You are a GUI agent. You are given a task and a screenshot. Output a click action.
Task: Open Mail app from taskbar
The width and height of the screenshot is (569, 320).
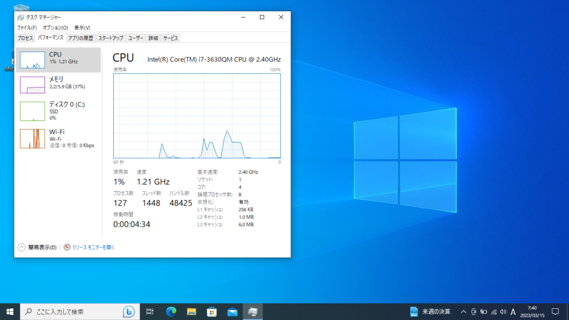pyautogui.click(x=232, y=311)
